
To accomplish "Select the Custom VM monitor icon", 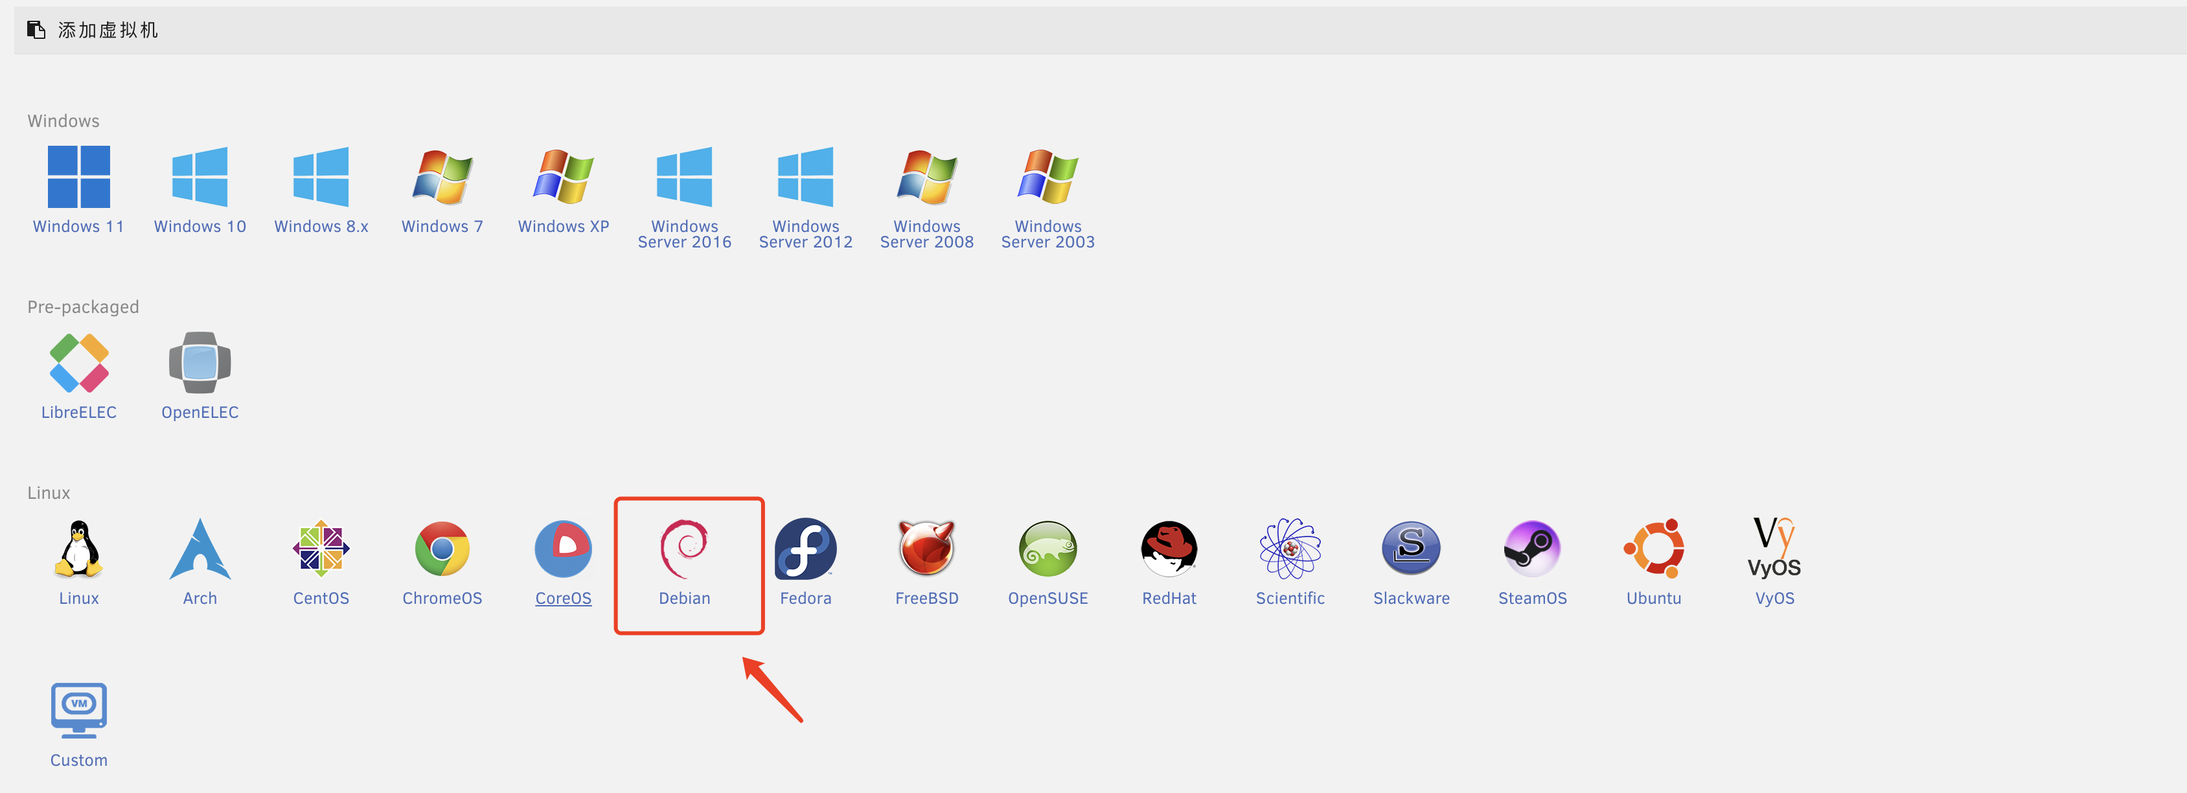I will click(79, 710).
